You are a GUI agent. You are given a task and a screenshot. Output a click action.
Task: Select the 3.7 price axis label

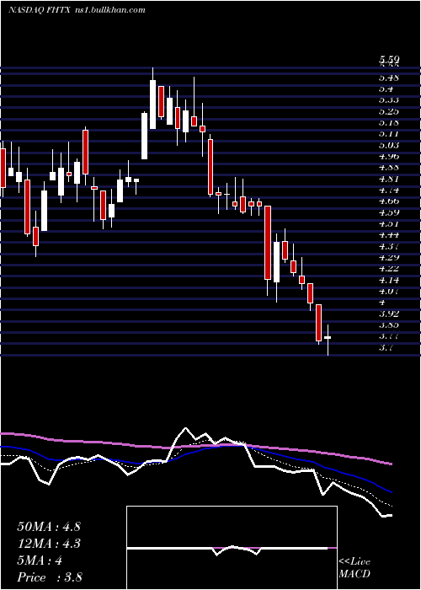pyautogui.click(x=386, y=348)
